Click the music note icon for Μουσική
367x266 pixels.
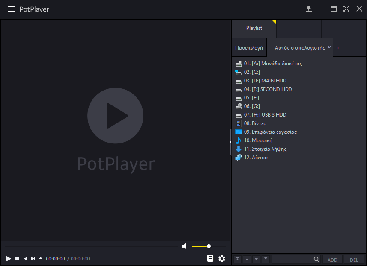tap(238, 140)
